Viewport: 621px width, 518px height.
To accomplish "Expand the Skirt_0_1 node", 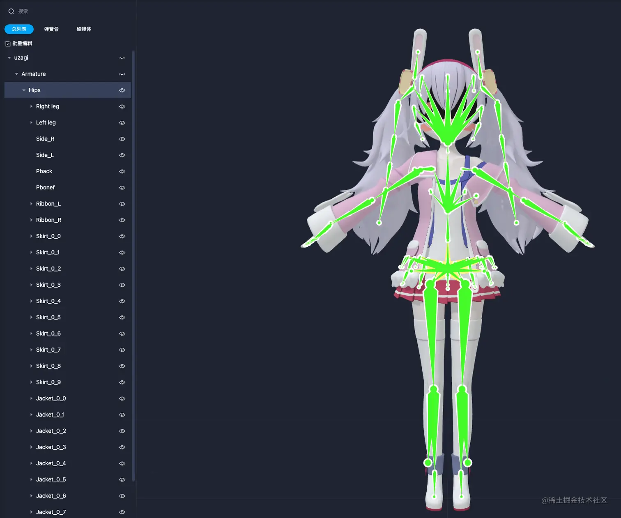I will pos(31,253).
